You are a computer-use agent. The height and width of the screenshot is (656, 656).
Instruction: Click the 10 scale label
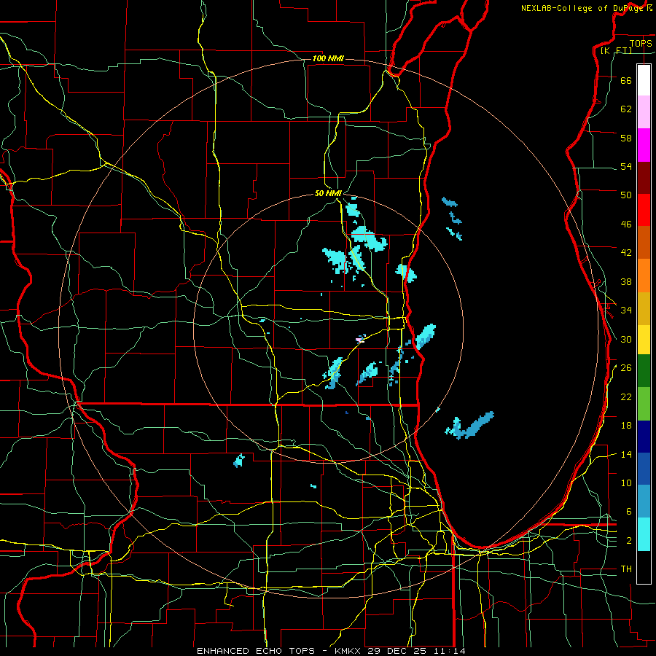coord(626,483)
